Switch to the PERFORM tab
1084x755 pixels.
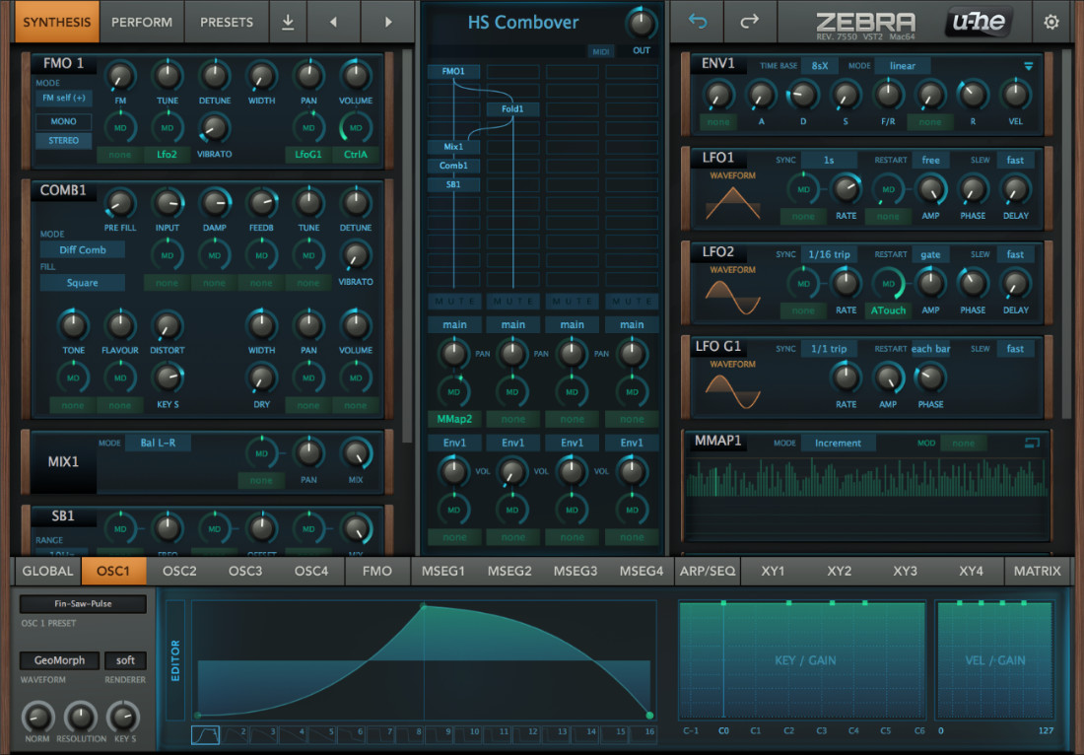click(x=141, y=22)
